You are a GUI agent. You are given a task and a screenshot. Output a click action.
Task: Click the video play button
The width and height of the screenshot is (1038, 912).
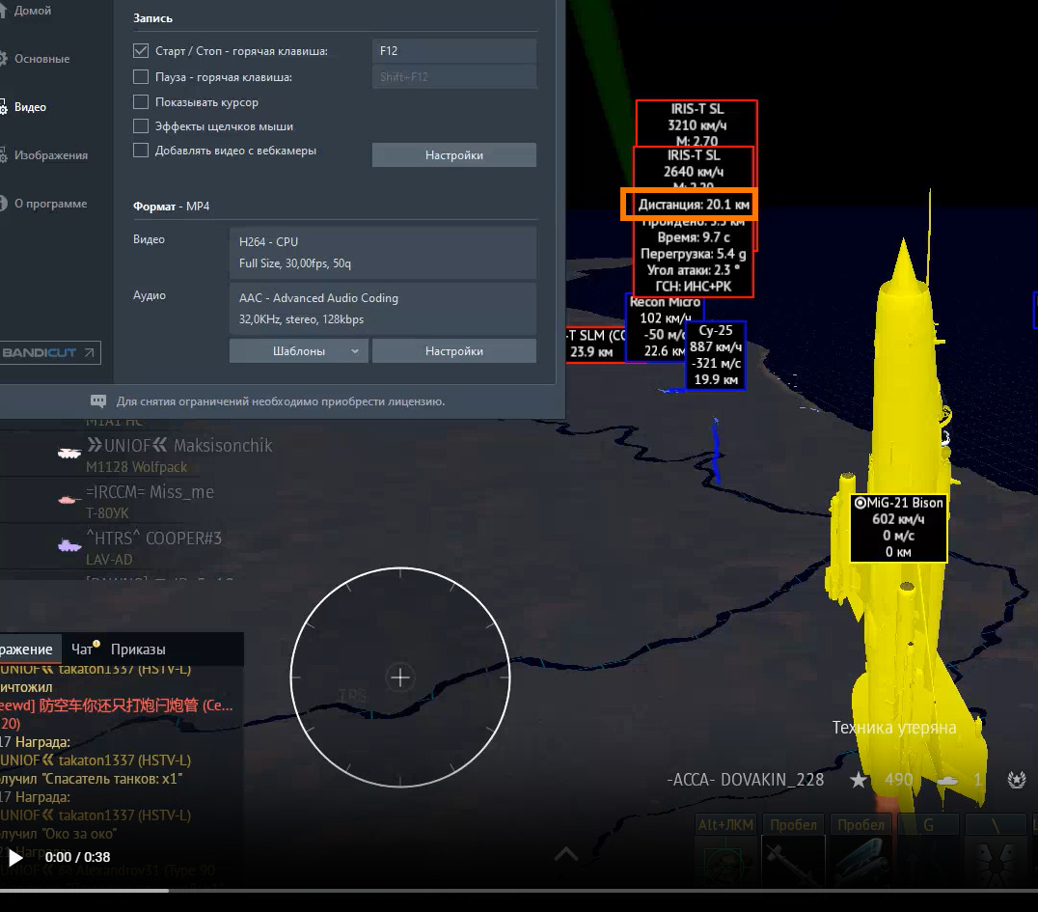coord(15,857)
